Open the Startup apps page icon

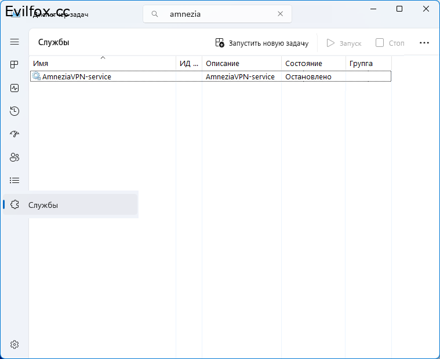[x=14, y=134]
